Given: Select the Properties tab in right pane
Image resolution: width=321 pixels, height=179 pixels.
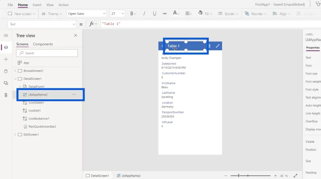Looking at the screenshot, I should tap(313, 47).
